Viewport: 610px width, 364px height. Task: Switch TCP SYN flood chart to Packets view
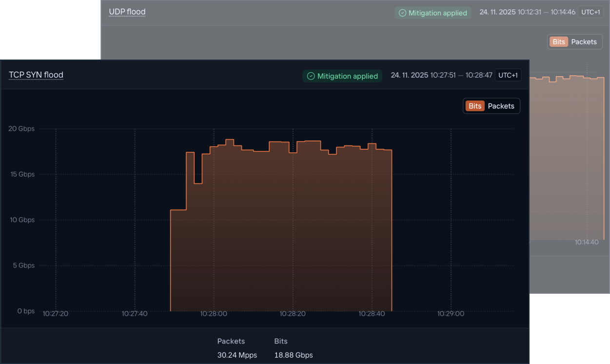501,106
